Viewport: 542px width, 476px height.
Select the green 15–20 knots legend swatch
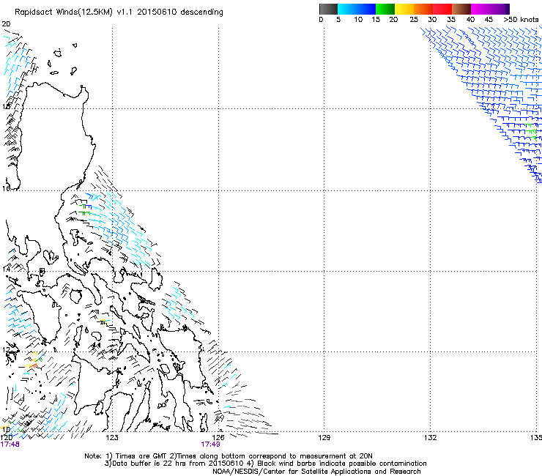[385, 9]
